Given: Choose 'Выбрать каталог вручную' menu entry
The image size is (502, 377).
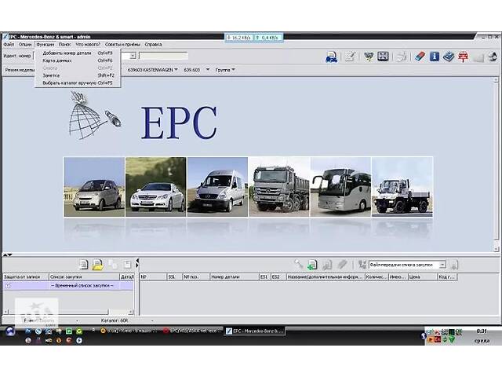Looking at the screenshot, I should tap(78, 82).
